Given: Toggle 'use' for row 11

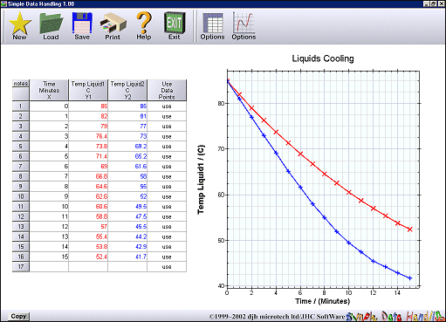Looking at the screenshot, I should (167, 207).
